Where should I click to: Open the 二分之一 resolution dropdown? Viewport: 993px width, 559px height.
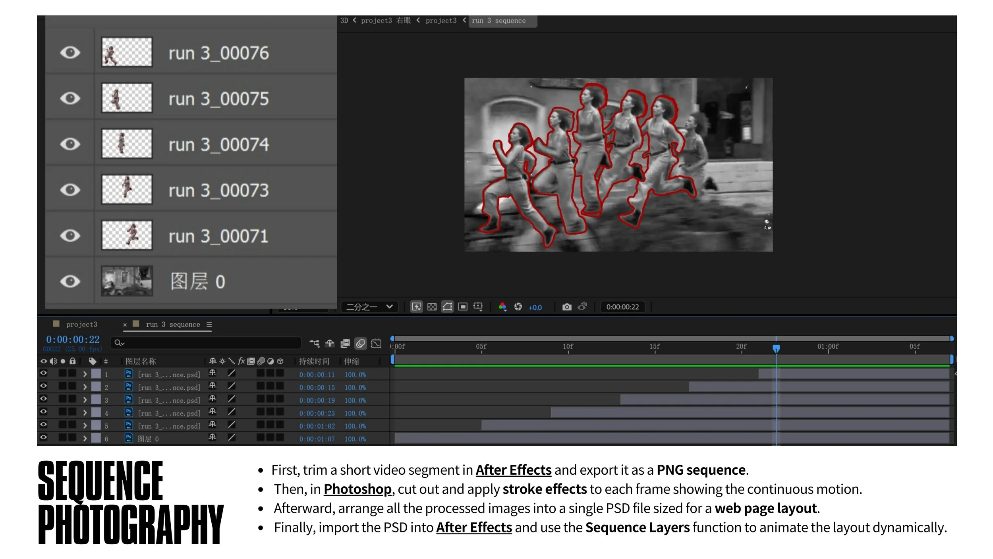[369, 307]
